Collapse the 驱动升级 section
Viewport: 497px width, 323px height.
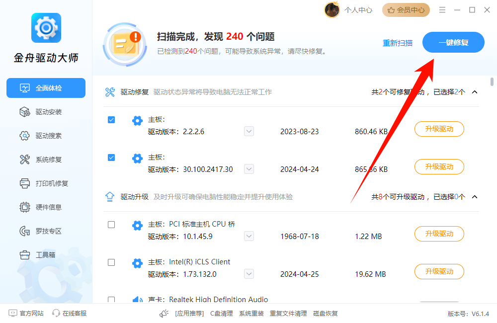tap(474, 197)
